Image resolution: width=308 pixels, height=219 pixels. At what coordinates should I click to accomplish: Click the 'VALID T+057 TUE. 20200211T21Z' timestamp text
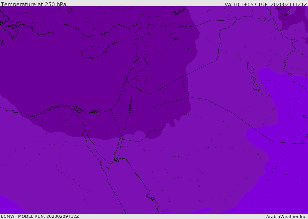click(266, 5)
